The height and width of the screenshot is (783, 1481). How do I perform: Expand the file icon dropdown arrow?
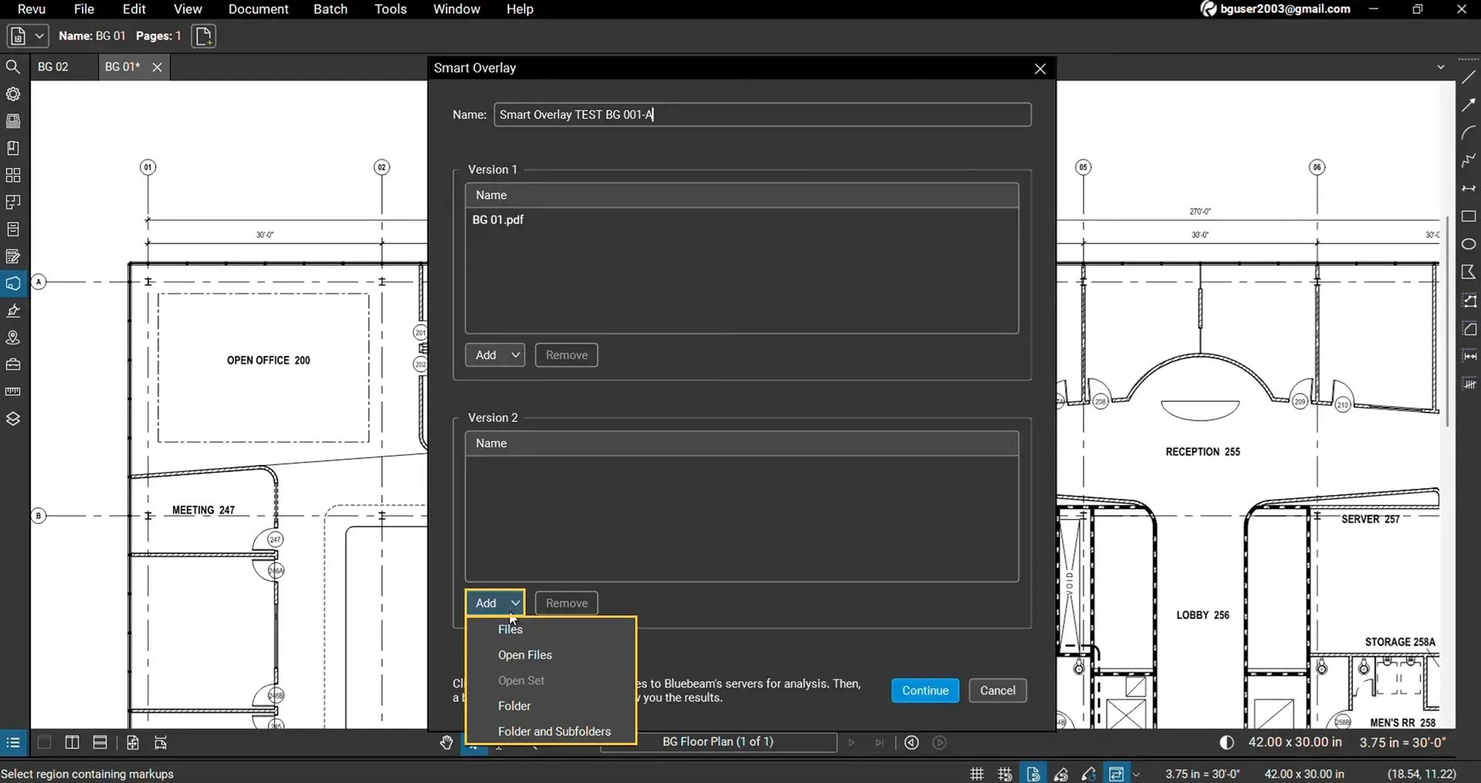point(39,36)
